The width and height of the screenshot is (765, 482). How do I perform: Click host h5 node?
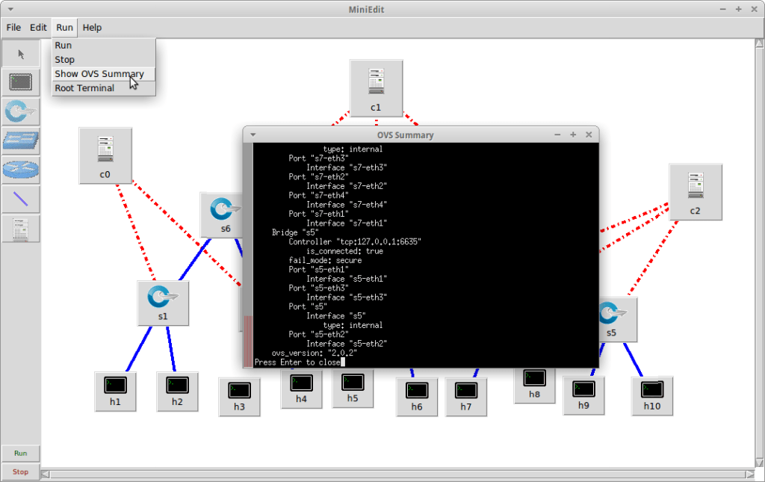click(x=353, y=389)
